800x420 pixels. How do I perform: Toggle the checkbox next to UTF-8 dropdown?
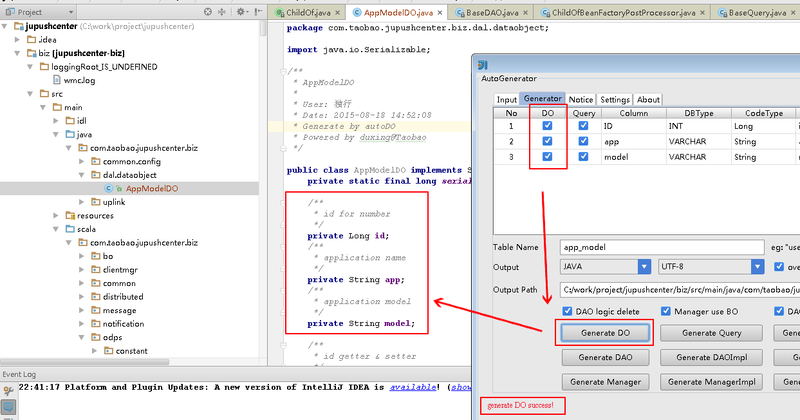779,267
